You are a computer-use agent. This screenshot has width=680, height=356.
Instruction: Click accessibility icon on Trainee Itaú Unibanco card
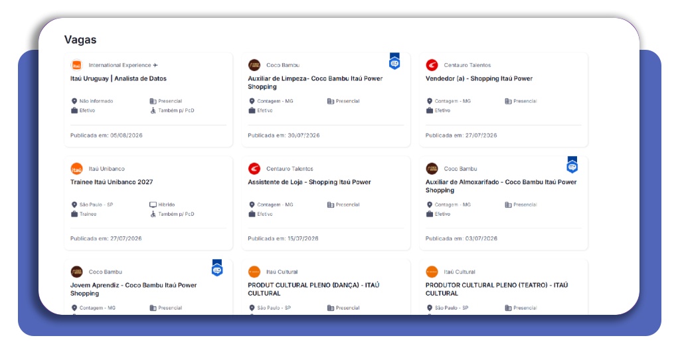[x=153, y=215]
